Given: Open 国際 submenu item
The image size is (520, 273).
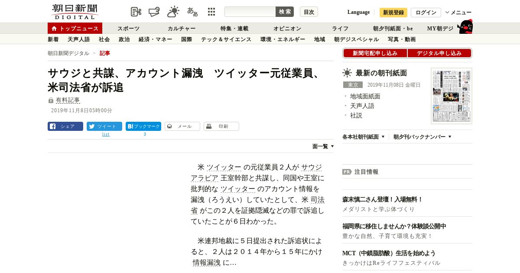Looking at the screenshot, I should 187,39.
